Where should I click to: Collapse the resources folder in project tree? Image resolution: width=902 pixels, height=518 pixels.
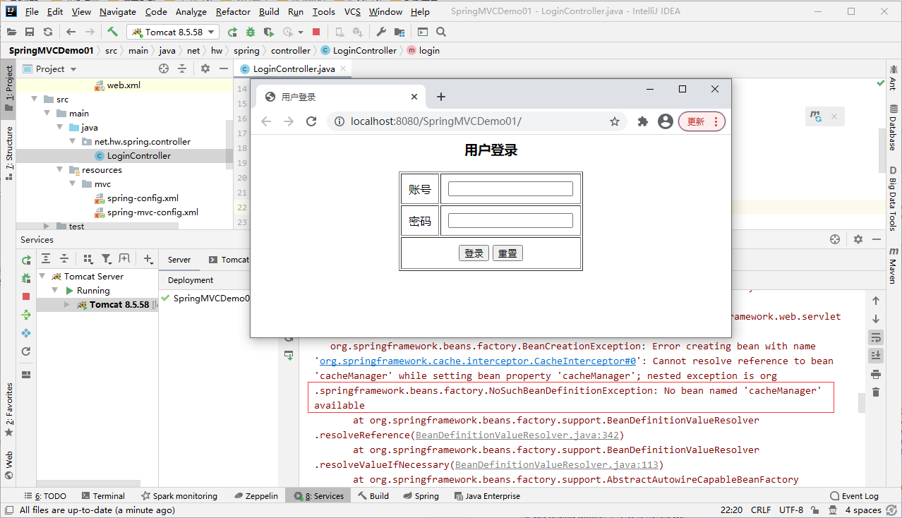[61, 170]
